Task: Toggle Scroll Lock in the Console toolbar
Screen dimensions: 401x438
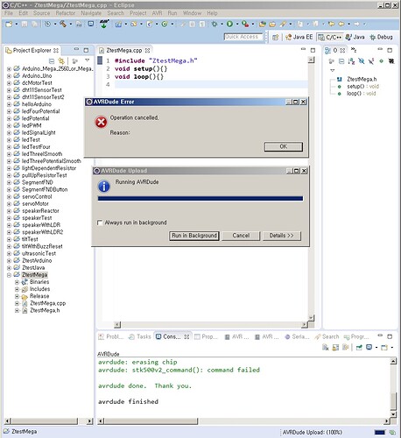Action: (335, 347)
